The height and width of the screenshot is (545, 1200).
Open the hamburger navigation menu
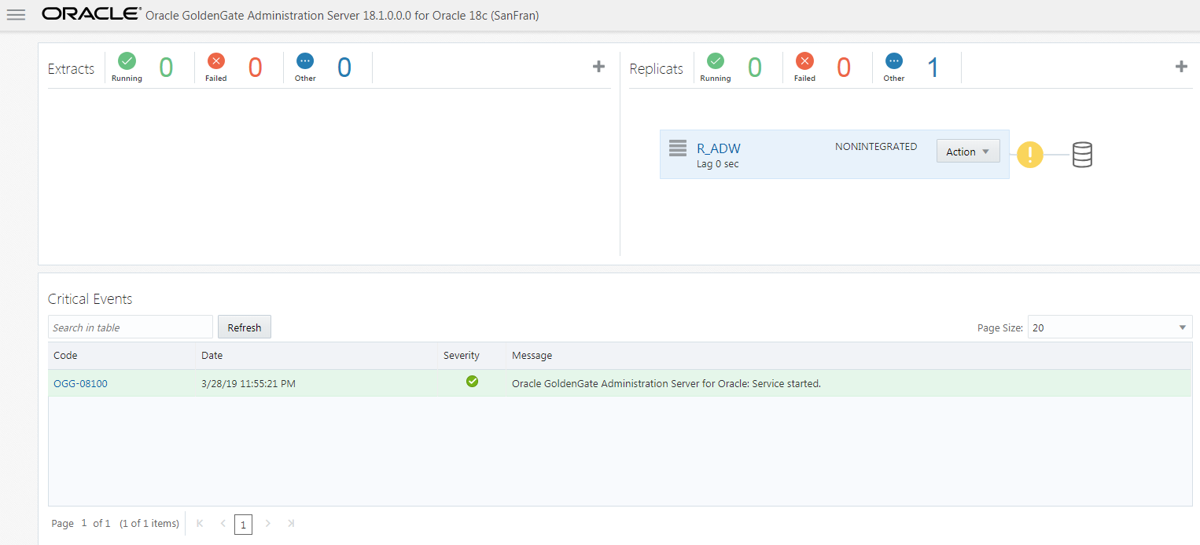pyautogui.click(x=16, y=15)
